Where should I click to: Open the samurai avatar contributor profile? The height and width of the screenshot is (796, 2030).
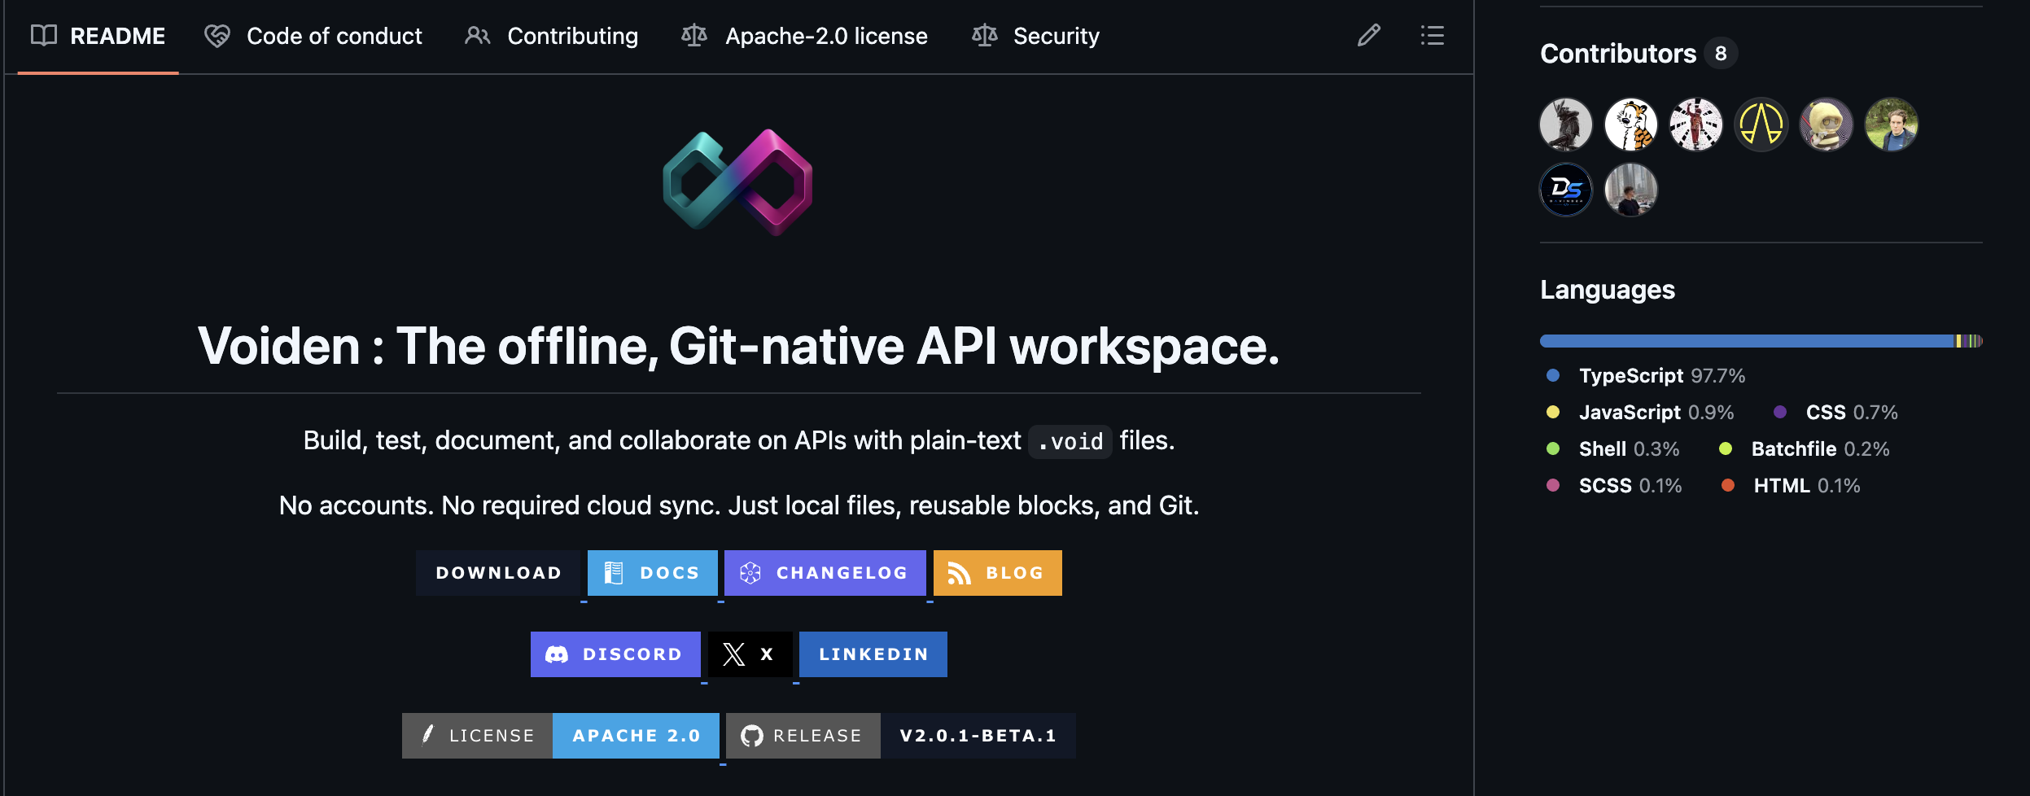click(x=1566, y=125)
